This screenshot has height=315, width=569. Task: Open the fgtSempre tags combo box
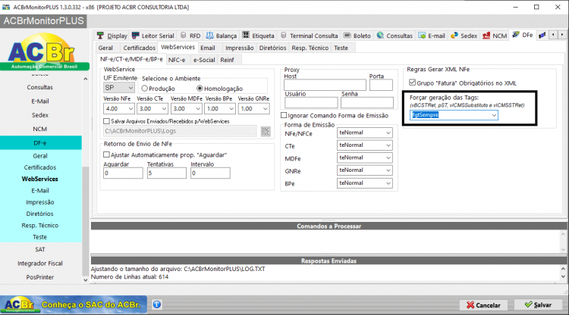pyautogui.click(x=454, y=115)
